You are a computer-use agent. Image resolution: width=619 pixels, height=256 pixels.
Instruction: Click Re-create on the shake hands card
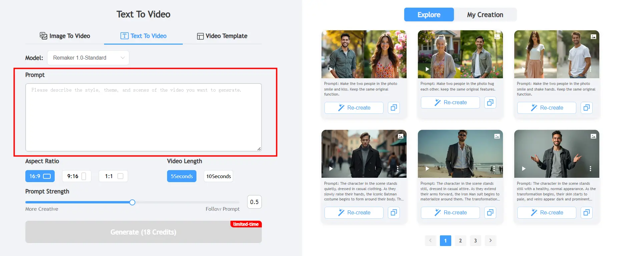coord(547,108)
